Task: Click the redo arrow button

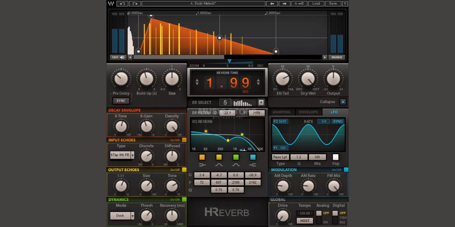Action: click(135, 4)
